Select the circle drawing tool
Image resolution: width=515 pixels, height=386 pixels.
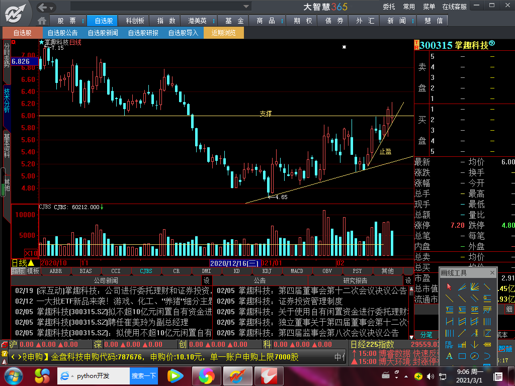click(x=475, y=356)
